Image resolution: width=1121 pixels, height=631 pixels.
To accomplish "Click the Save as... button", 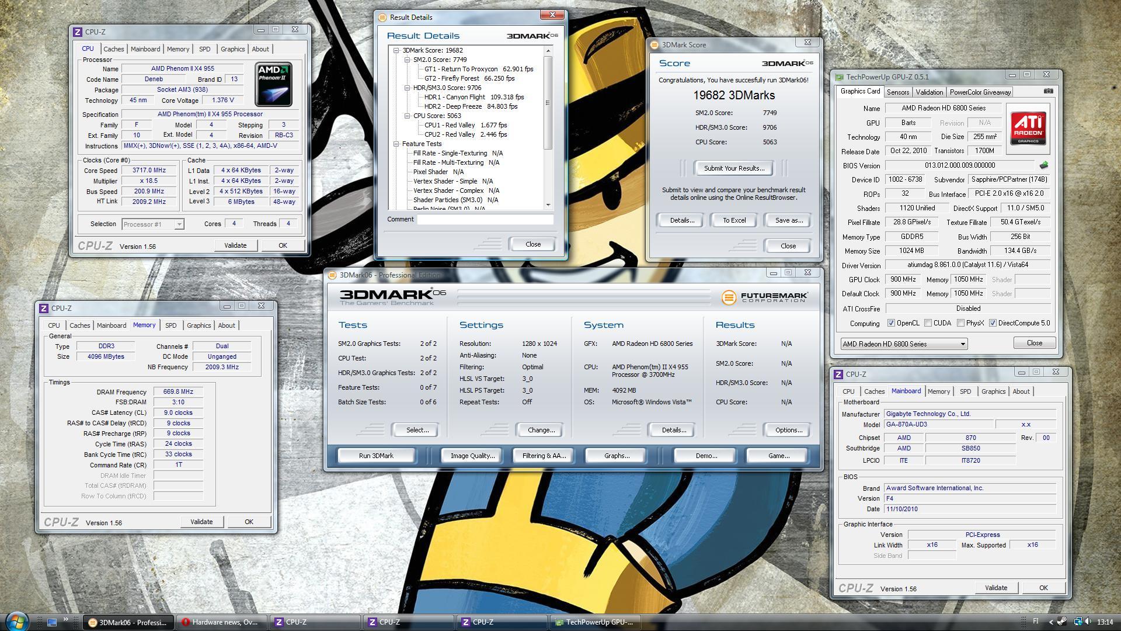I will point(789,220).
